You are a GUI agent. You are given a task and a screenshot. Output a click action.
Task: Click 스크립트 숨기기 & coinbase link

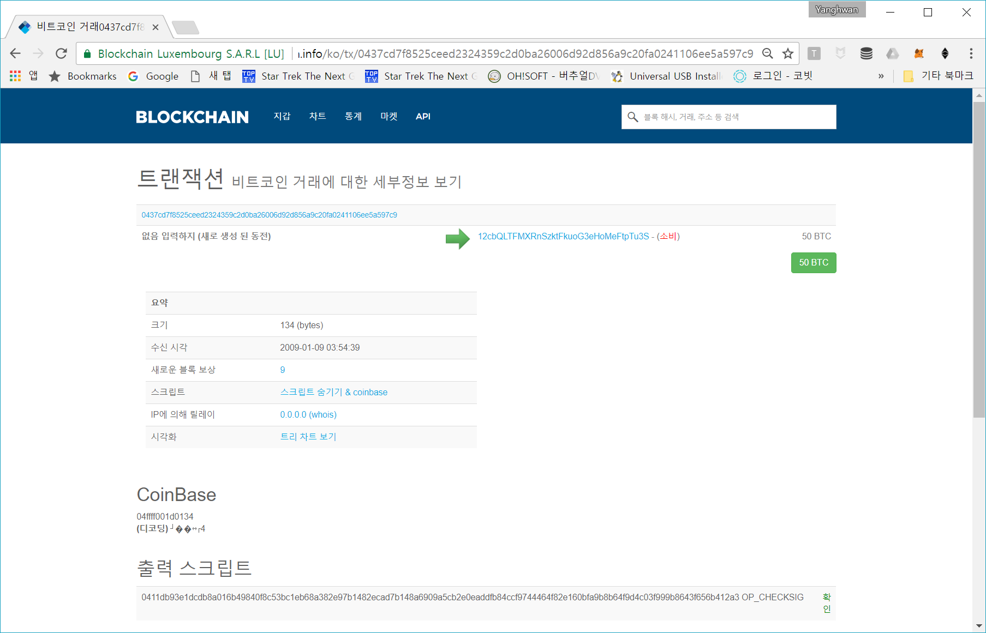334,392
